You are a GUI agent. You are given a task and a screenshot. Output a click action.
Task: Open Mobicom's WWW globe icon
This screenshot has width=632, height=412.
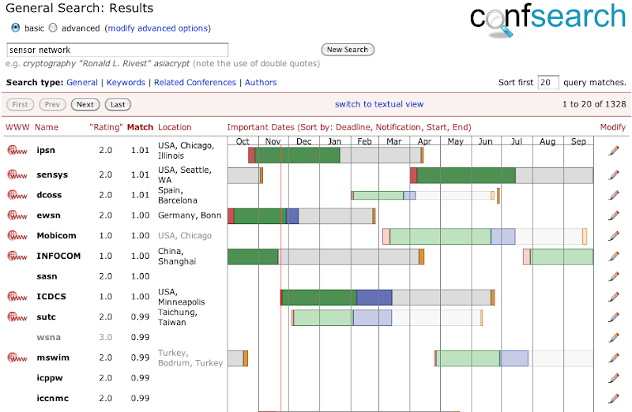point(17,236)
